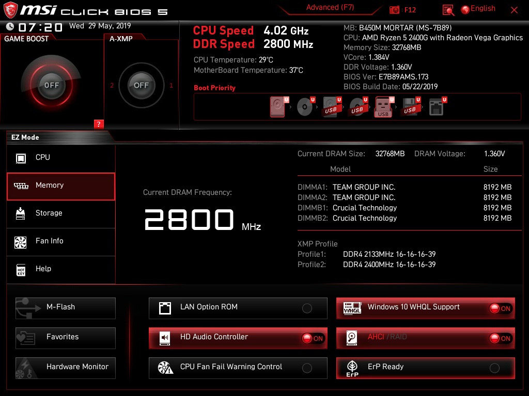Click the CPU chip icon in sidebar
529x396 pixels.
point(21,158)
